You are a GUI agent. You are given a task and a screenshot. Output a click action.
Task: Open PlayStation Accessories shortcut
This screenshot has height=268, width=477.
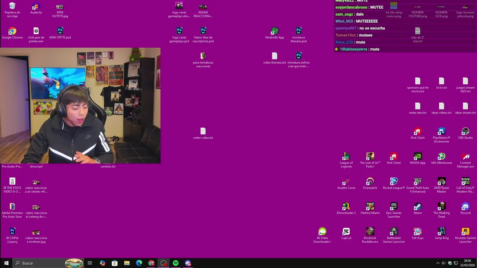tap(442, 135)
